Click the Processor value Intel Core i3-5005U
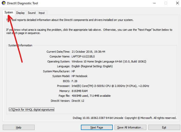 click(x=110, y=86)
